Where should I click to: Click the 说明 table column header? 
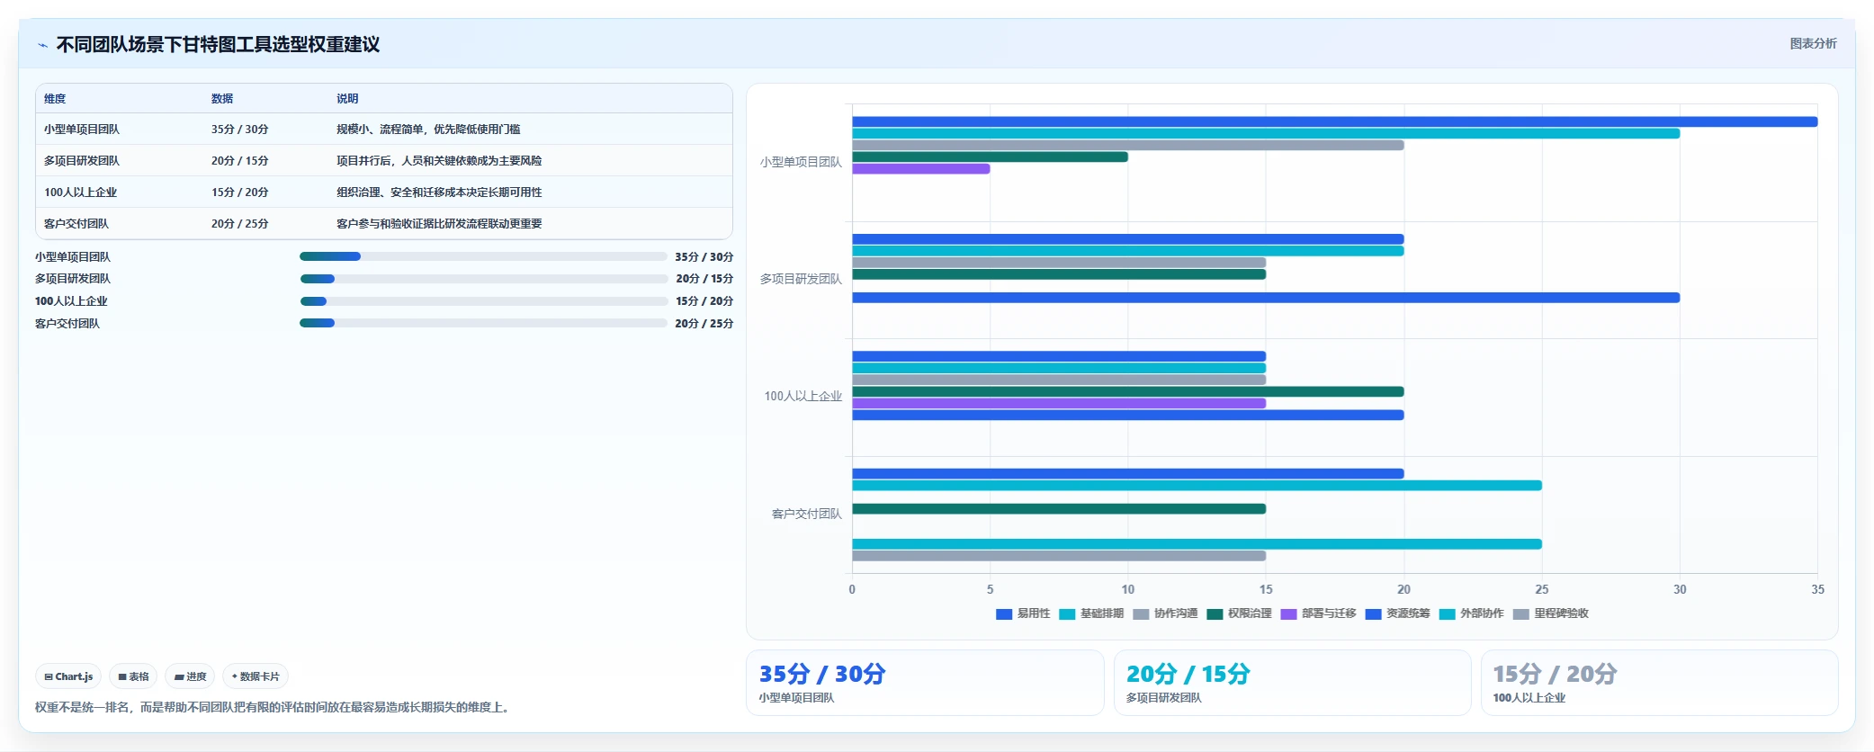tap(347, 99)
